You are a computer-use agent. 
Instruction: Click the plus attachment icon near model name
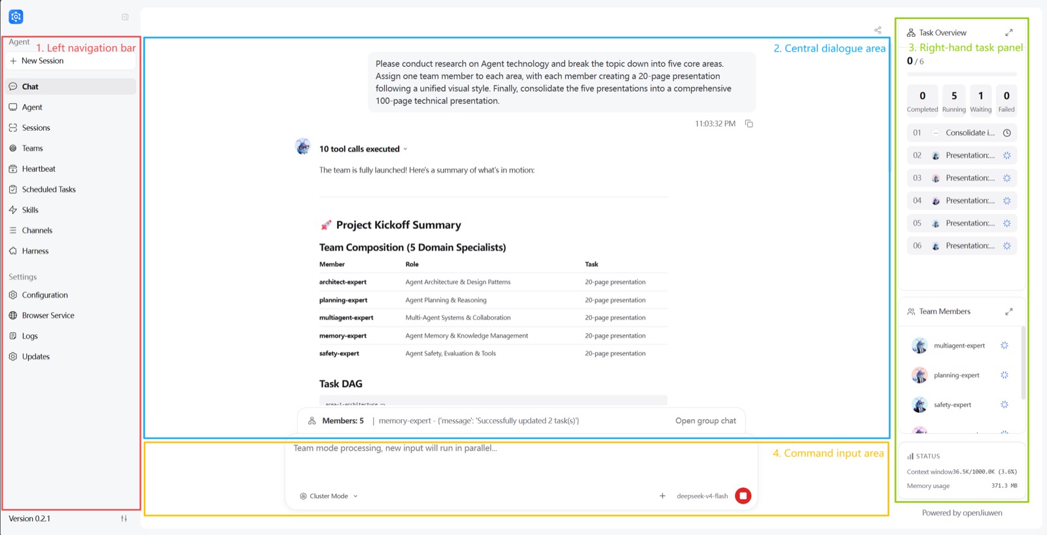pos(662,496)
